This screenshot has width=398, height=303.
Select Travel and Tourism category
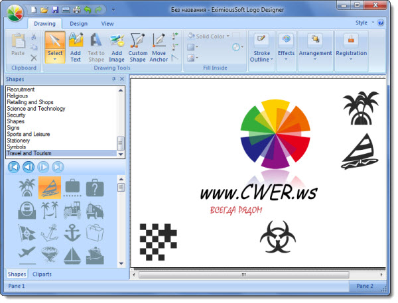(61, 153)
